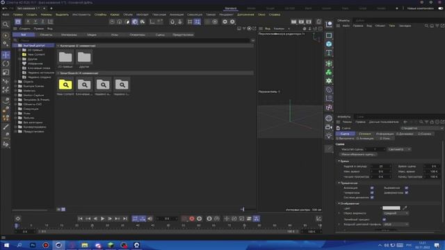Image resolution: width=445 pixels, height=250 pixels.
Task: Toggle the grid snapping icon in top toolbar
Action: tap(190, 22)
